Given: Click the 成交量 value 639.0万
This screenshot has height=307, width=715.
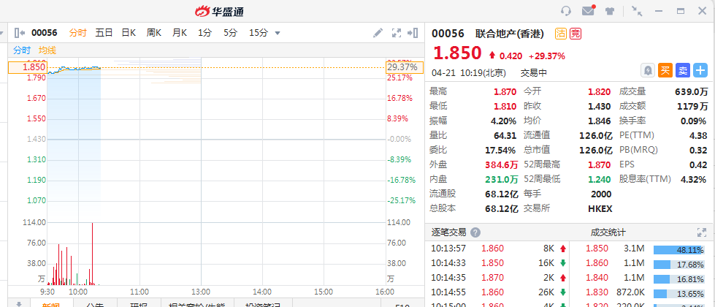Looking at the screenshot, I should (x=692, y=91).
